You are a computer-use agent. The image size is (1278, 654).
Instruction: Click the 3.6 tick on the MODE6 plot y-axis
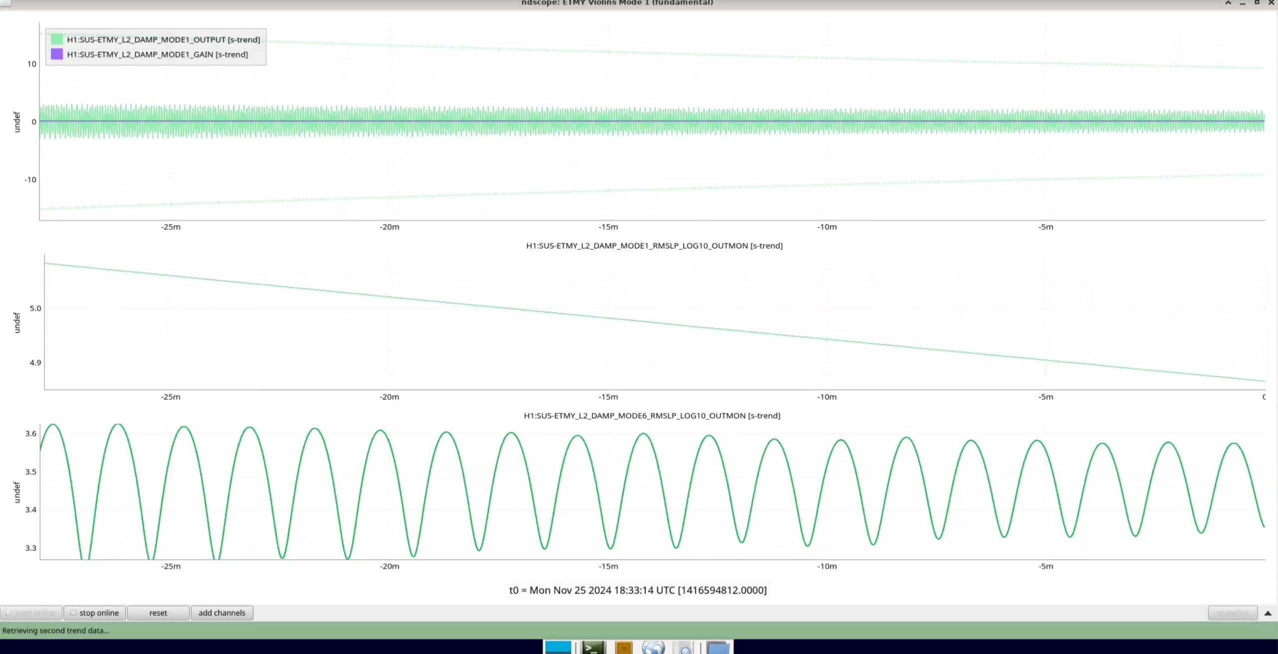click(x=31, y=433)
